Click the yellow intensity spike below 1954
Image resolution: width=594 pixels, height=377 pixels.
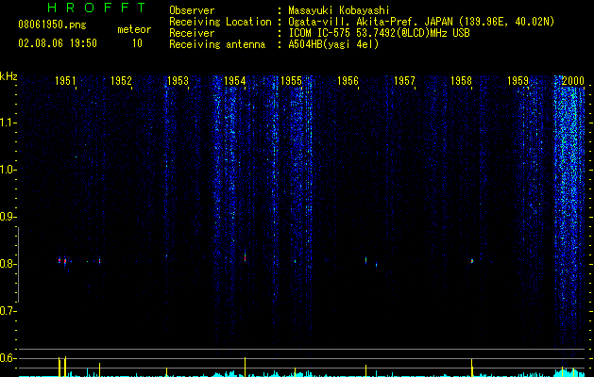click(246, 367)
